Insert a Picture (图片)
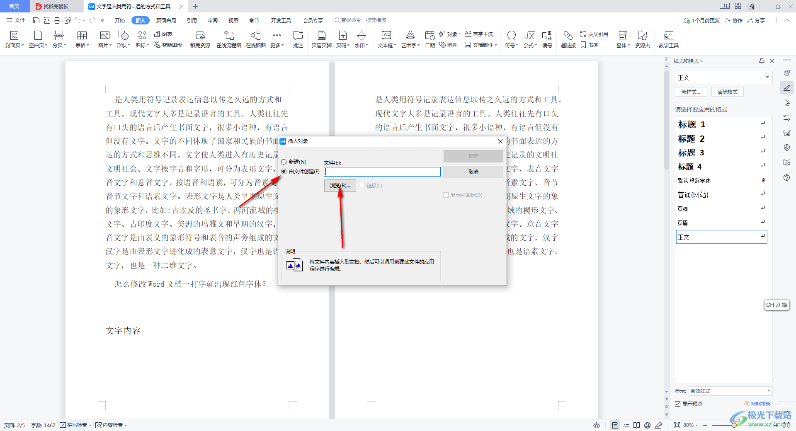Screen dimensions: 796x431 tap(105, 39)
